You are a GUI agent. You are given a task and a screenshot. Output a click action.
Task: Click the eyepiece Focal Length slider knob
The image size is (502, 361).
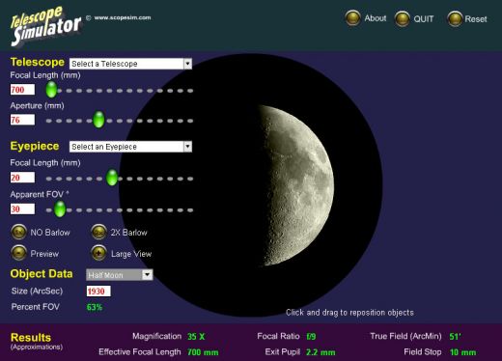coord(112,178)
